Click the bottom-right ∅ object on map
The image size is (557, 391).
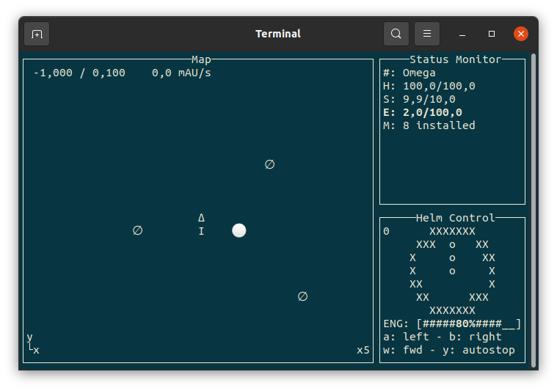(x=302, y=296)
